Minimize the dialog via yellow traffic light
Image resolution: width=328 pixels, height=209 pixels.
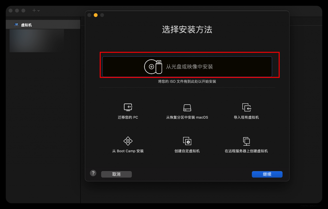tap(95, 15)
